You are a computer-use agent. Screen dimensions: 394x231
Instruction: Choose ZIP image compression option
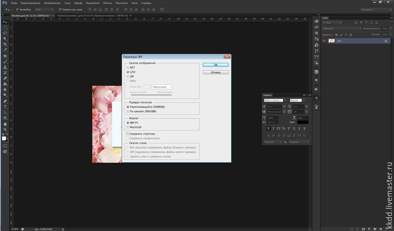(127, 76)
